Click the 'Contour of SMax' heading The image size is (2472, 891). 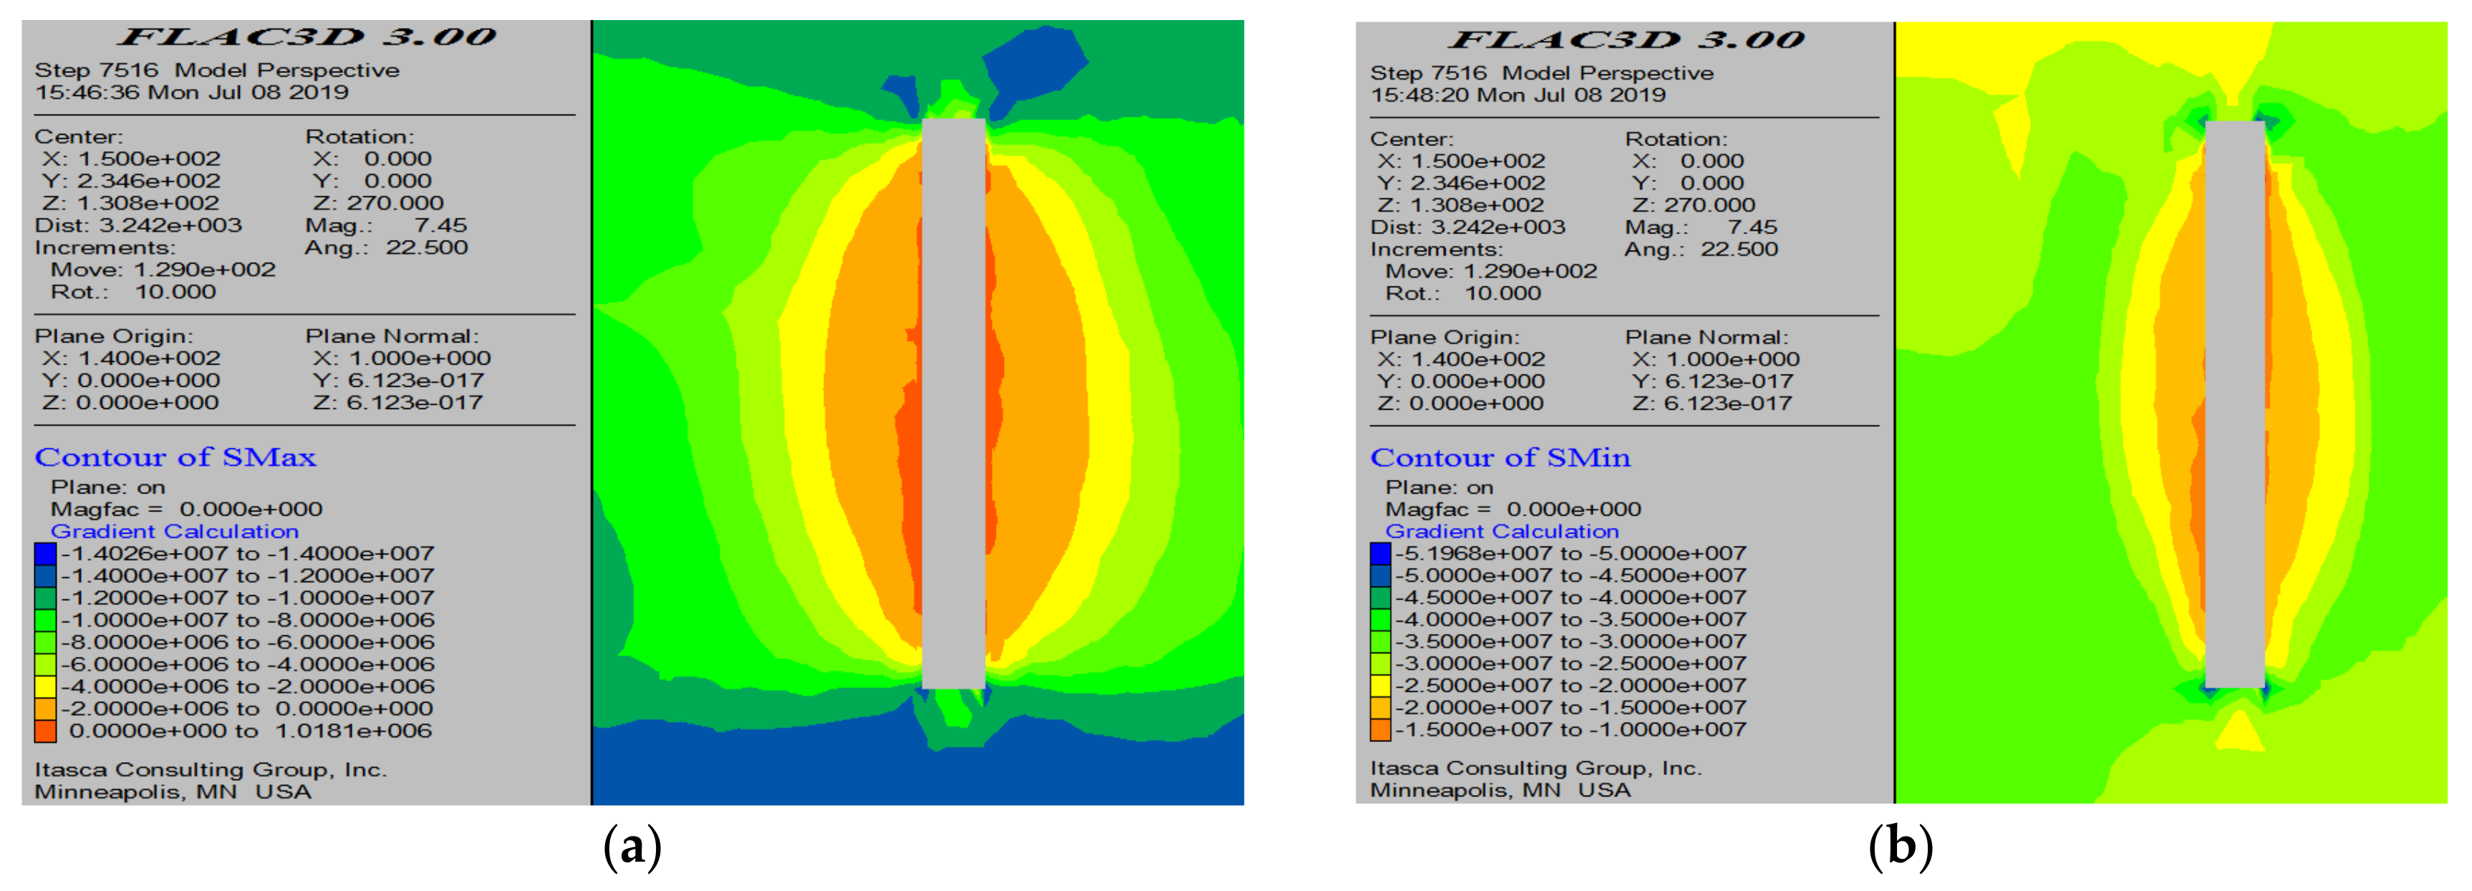[175, 457]
